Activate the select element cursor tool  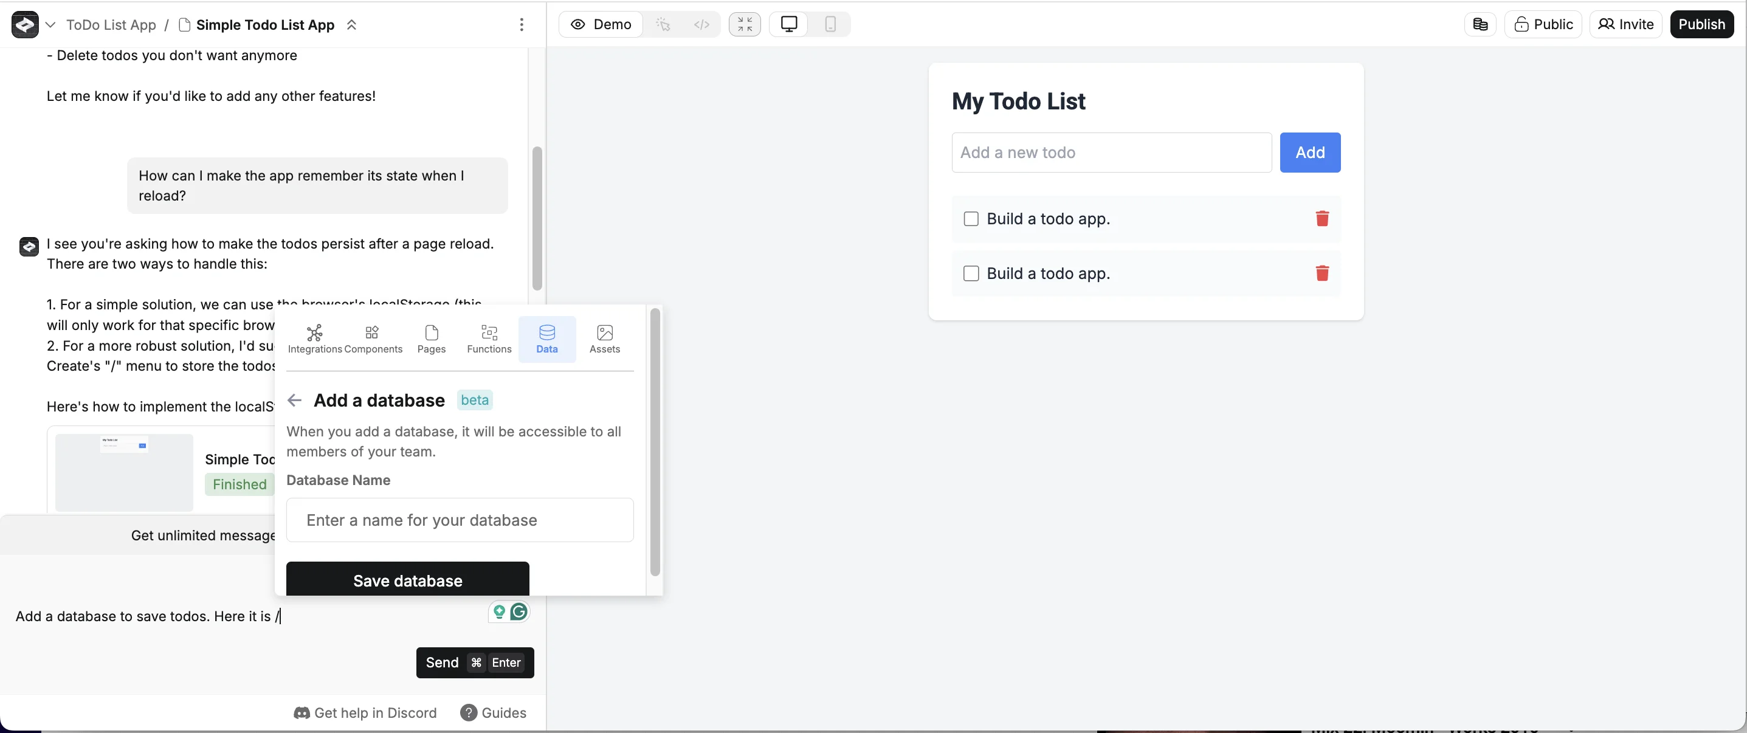(x=663, y=24)
